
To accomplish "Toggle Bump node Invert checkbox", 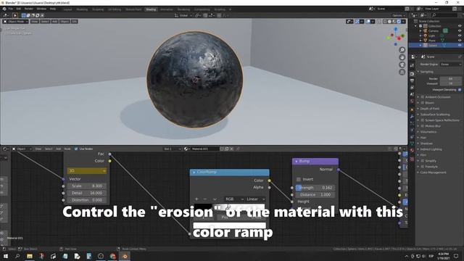I will tap(299, 179).
